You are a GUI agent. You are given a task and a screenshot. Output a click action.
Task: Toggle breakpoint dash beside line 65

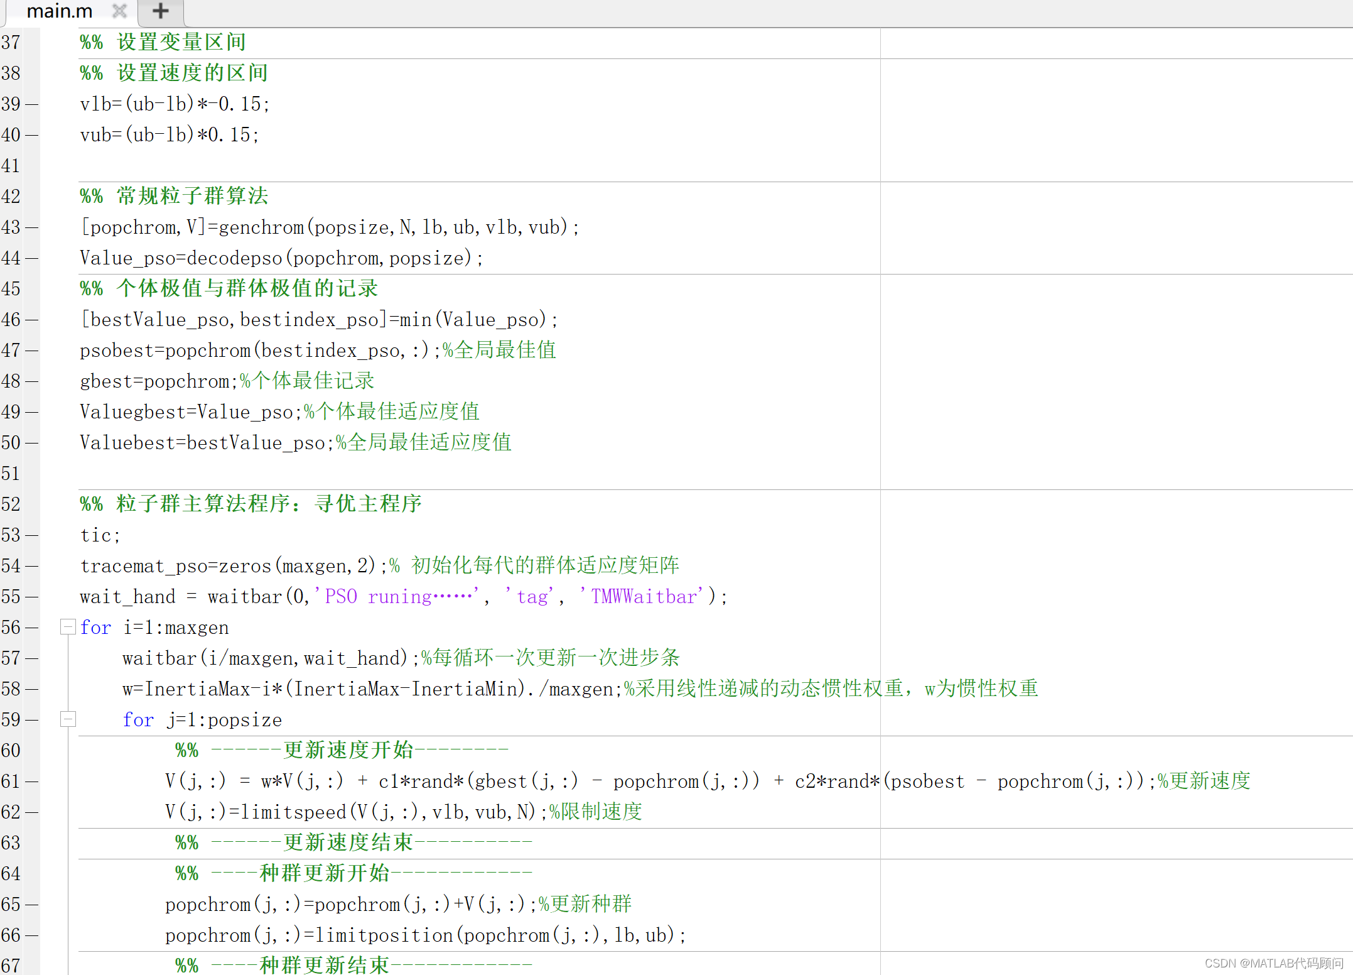click(31, 904)
